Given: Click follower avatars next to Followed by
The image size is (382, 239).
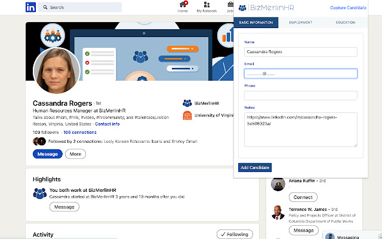Looking at the screenshot, I should [x=39, y=142].
